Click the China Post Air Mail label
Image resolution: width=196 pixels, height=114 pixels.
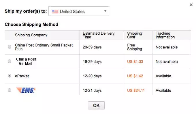26,61
